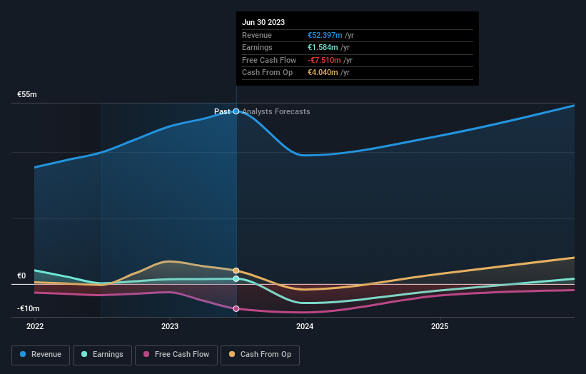The image size is (586, 374).
Task: Toggle the Earnings series in the legend
Action: [x=102, y=355]
